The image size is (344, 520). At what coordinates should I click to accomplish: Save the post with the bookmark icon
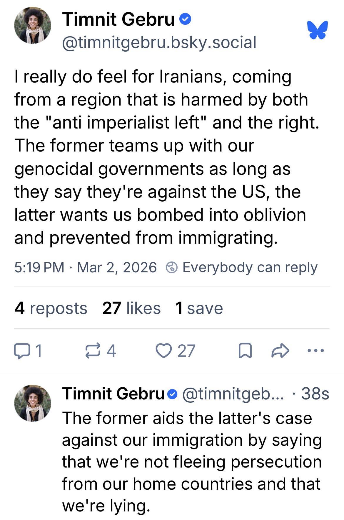pyautogui.click(x=245, y=351)
